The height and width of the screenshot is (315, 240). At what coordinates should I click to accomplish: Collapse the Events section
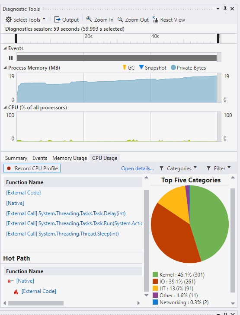(x=5, y=48)
